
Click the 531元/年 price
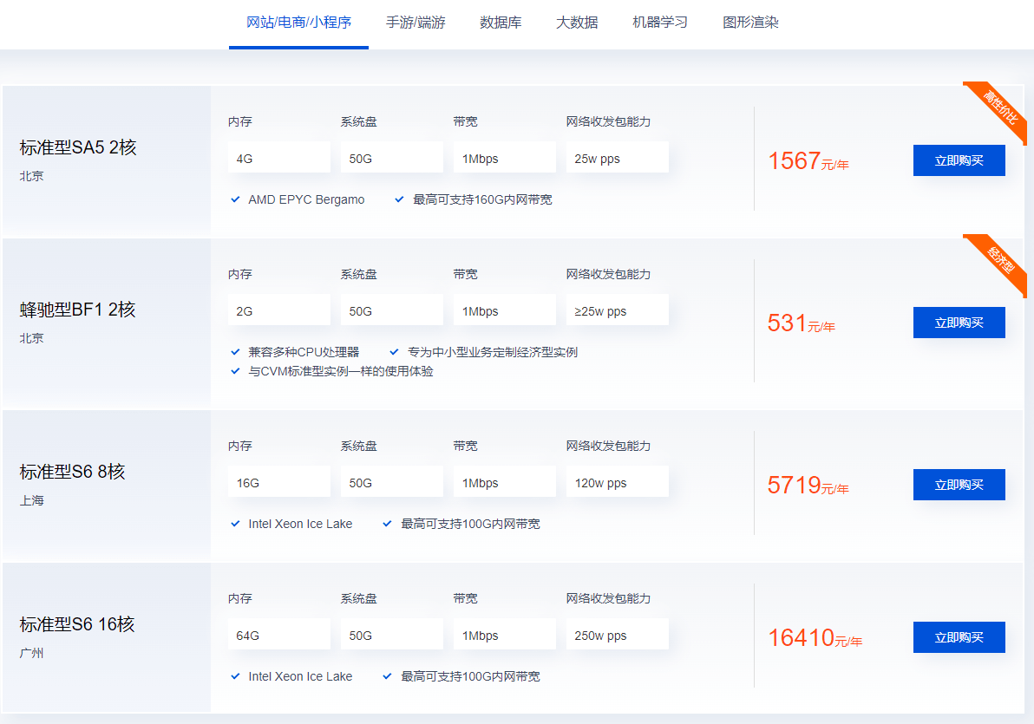tap(802, 323)
